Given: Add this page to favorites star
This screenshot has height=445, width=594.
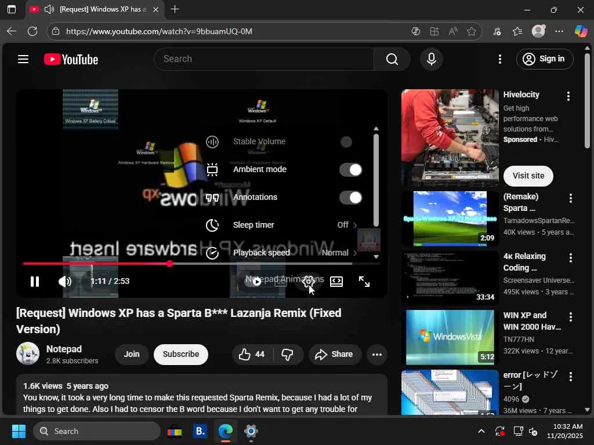Looking at the screenshot, I should [471, 31].
